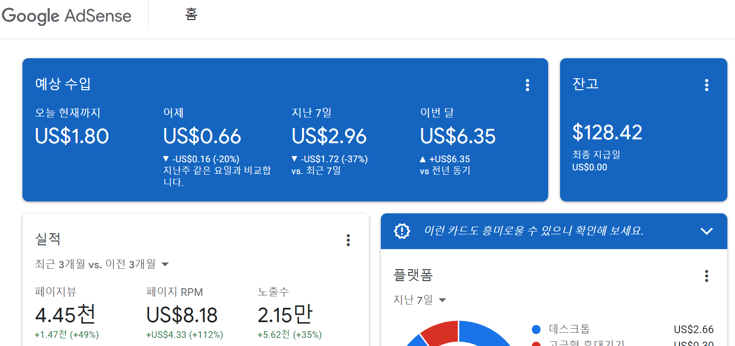
Task: Click the blue 데스크톱 legend dot
Action: tap(536, 329)
